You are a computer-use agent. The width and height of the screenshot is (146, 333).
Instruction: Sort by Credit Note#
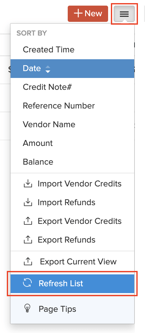point(72,87)
